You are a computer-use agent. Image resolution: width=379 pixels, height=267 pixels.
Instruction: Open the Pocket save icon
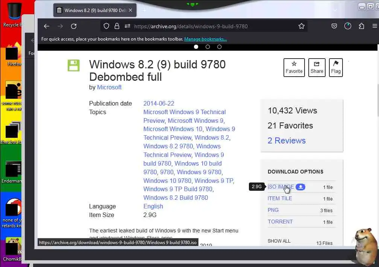[x=334, y=26]
